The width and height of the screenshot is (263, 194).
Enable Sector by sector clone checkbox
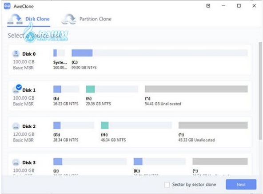tap(167, 185)
